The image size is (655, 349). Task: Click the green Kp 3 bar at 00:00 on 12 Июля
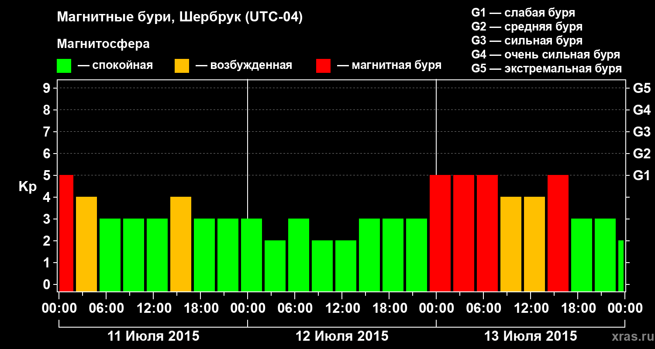click(x=252, y=255)
